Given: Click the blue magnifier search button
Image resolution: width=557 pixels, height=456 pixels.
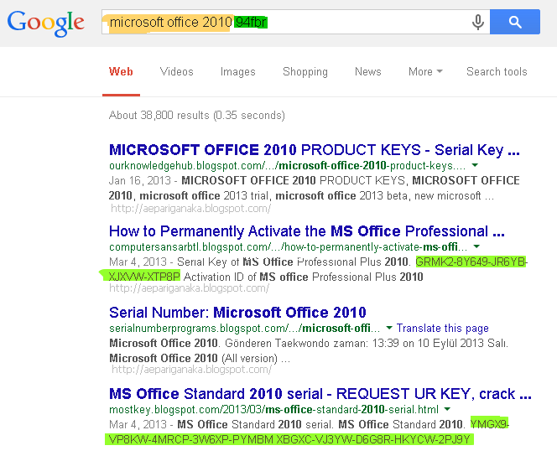Looking at the screenshot, I should [515, 22].
